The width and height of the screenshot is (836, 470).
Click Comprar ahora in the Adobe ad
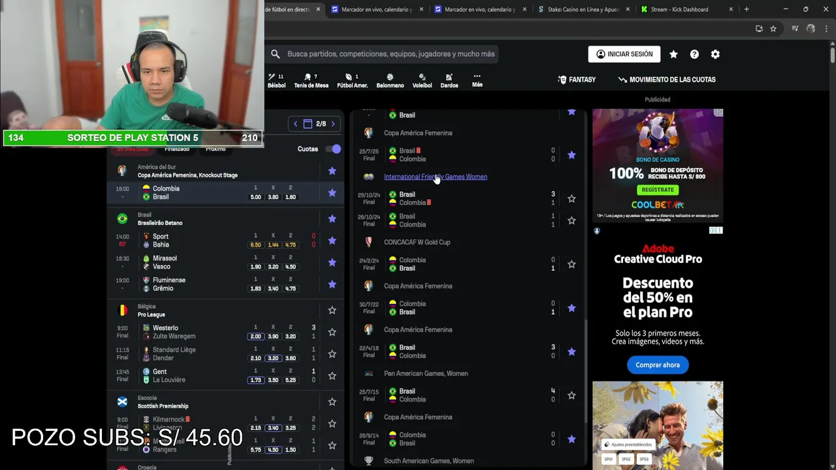pos(658,365)
